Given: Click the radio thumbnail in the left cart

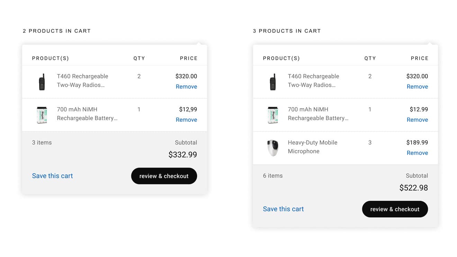Looking at the screenshot, I should pos(42,82).
